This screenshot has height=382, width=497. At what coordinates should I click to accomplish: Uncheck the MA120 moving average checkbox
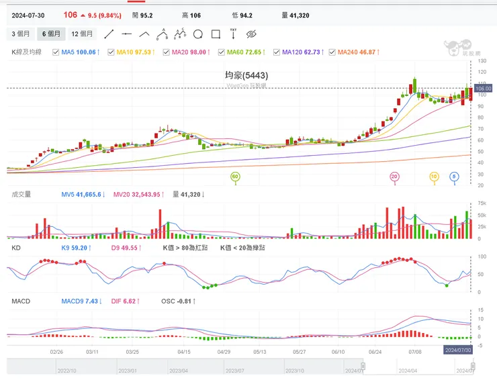click(x=277, y=52)
